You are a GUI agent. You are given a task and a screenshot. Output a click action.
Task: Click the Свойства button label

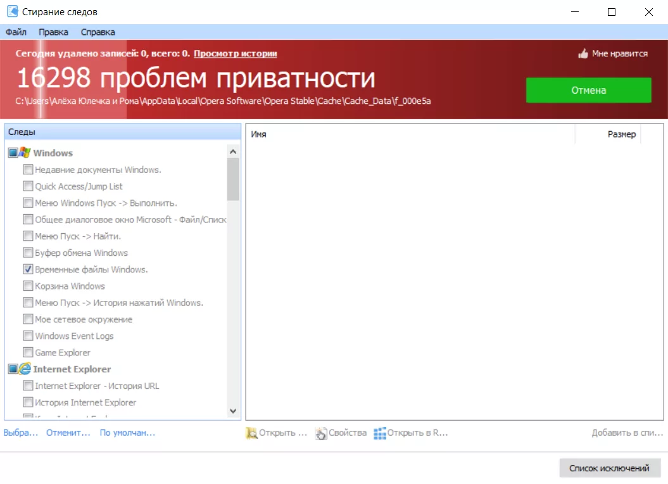click(x=347, y=433)
